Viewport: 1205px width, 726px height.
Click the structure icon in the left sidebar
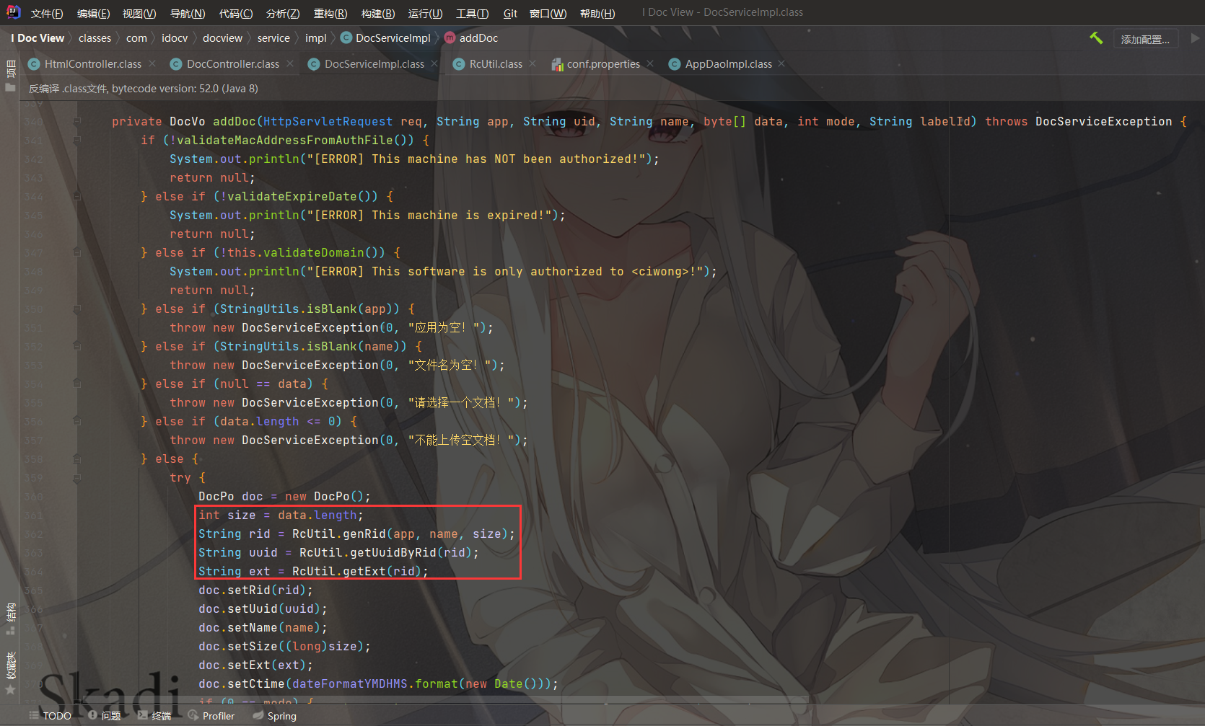10,630
